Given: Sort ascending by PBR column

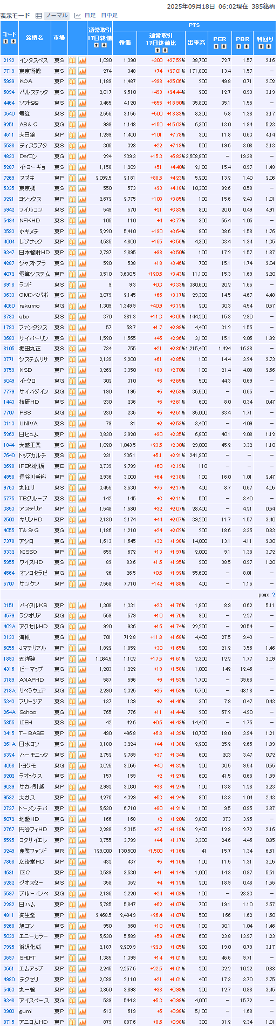Looking at the screenshot, I should click(x=240, y=46).
